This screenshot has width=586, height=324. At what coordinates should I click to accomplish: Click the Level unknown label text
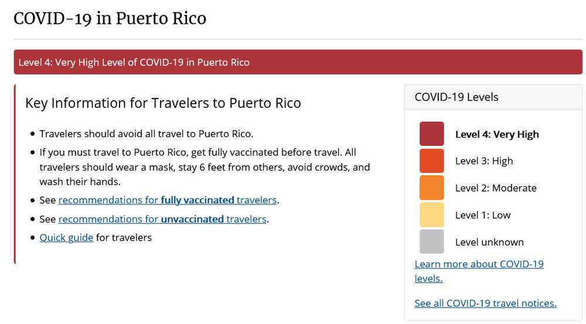point(489,242)
